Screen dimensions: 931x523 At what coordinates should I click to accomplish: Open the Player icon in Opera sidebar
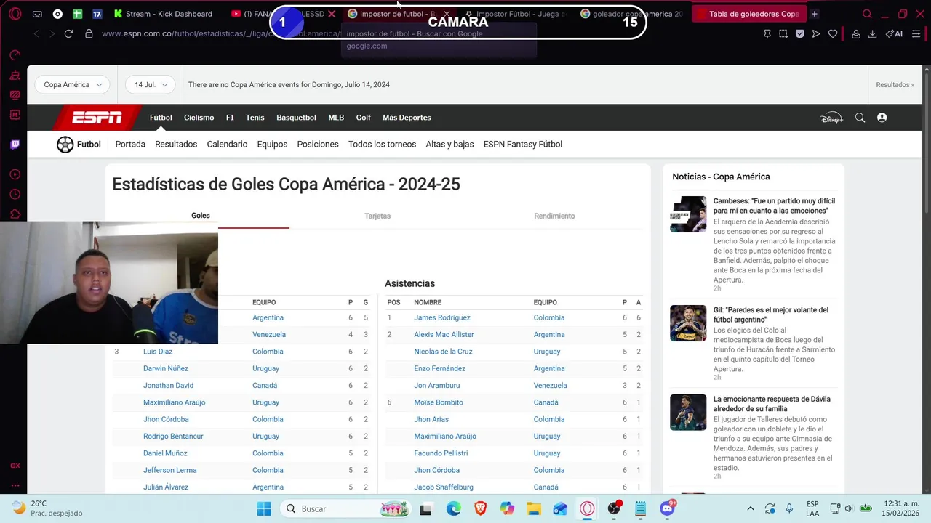(x=15, y=174)
